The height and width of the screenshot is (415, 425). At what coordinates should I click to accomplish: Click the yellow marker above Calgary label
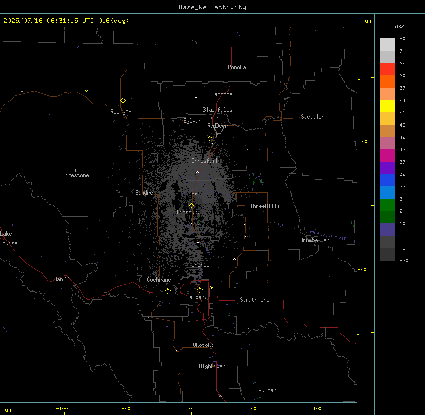(200, 290)
